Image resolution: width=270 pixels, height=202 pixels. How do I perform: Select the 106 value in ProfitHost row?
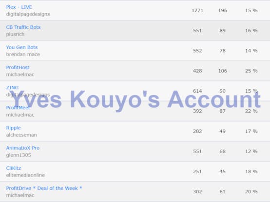tap(222, 71)
